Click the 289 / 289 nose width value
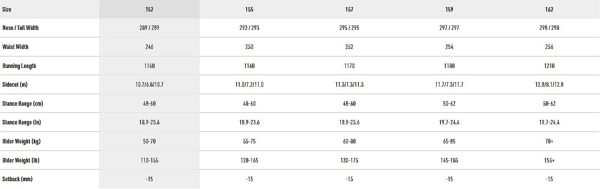Image resolution: width=601 pixels, height=189 pixels. pyautogui.click(x=149, y=28)
